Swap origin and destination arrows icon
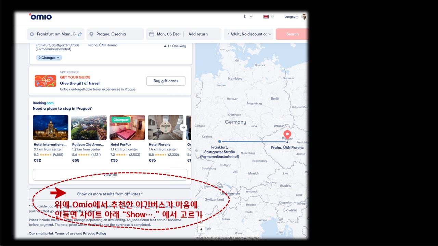Viewport: 438px width, 246px height. pos(80,34)
